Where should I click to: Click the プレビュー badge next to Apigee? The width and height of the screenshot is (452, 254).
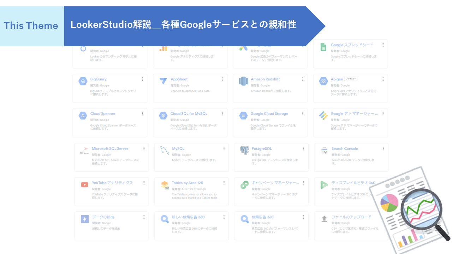click(351, 79)
